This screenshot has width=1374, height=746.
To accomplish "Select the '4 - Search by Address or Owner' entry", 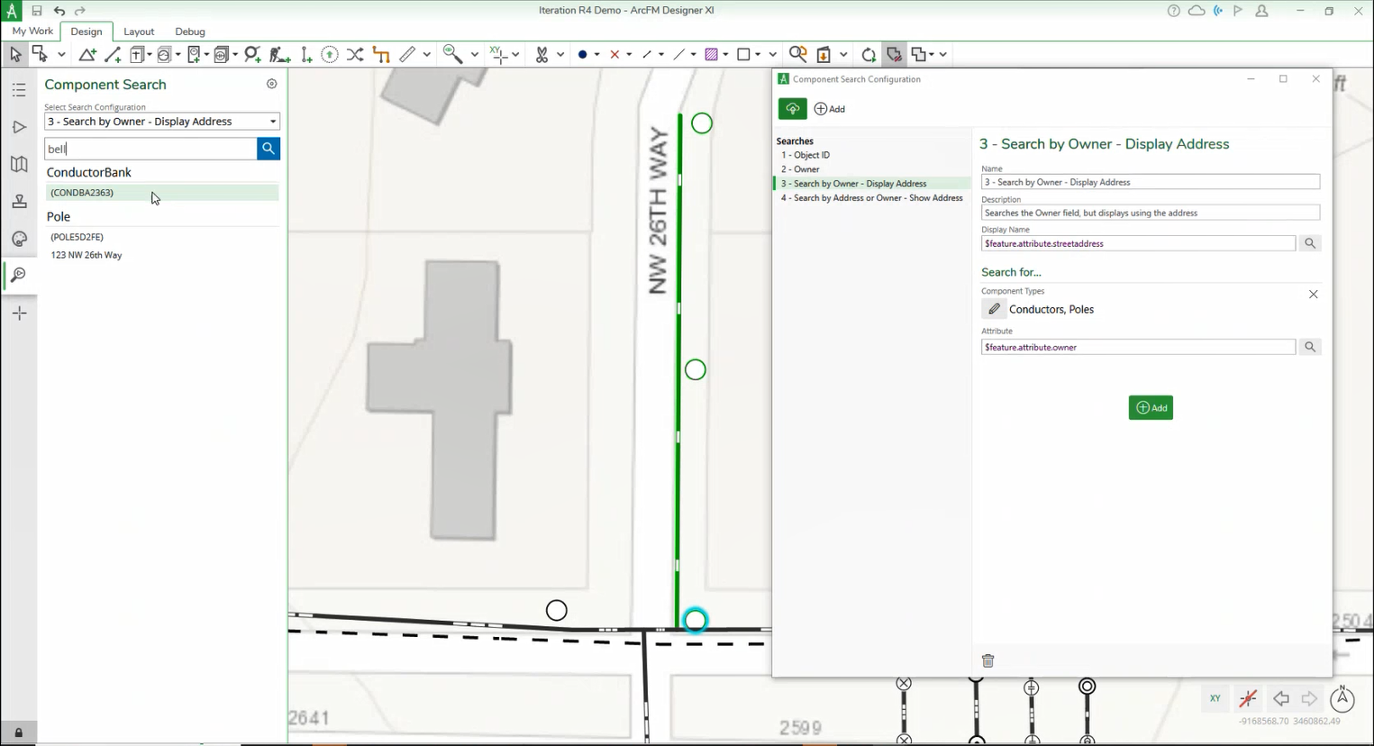I will point(871,197).
